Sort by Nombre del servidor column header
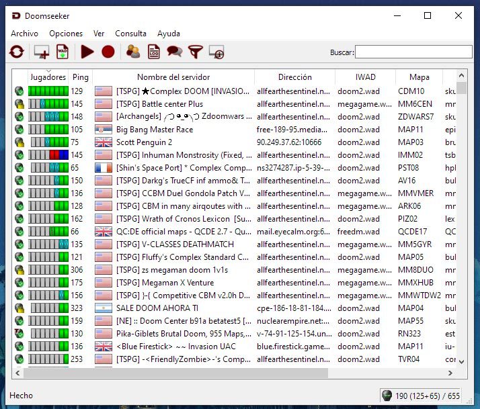Image resolution: width=480 pixels, height=409 pixels. coord(173,77)
